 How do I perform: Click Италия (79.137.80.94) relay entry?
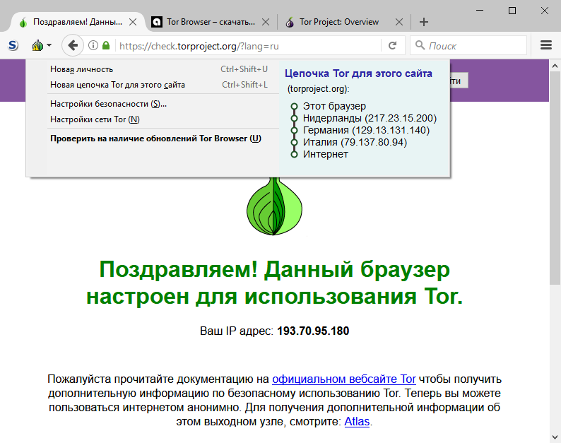coord(355,142)
